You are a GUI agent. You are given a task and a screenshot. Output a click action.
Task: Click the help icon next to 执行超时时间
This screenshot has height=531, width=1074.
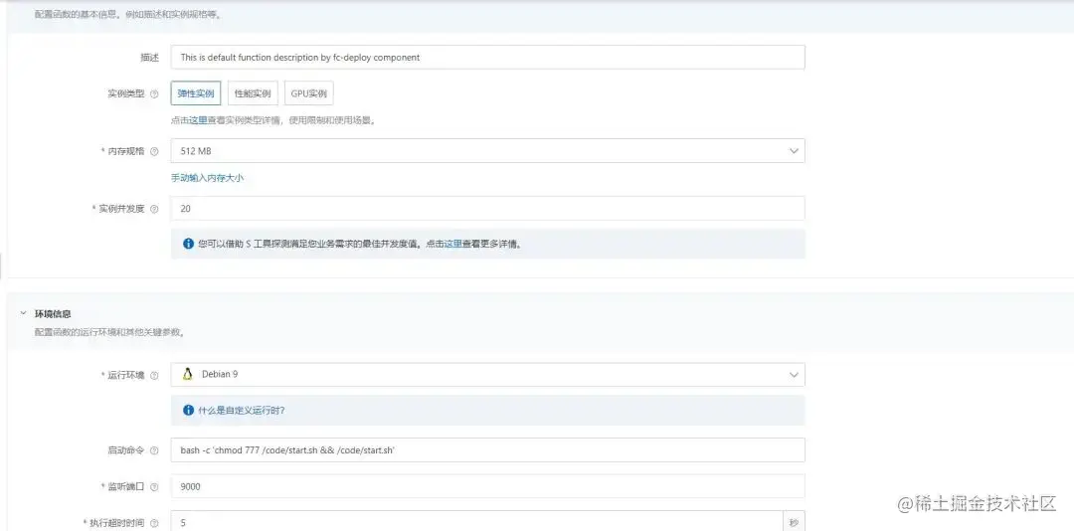pos(154,523)
